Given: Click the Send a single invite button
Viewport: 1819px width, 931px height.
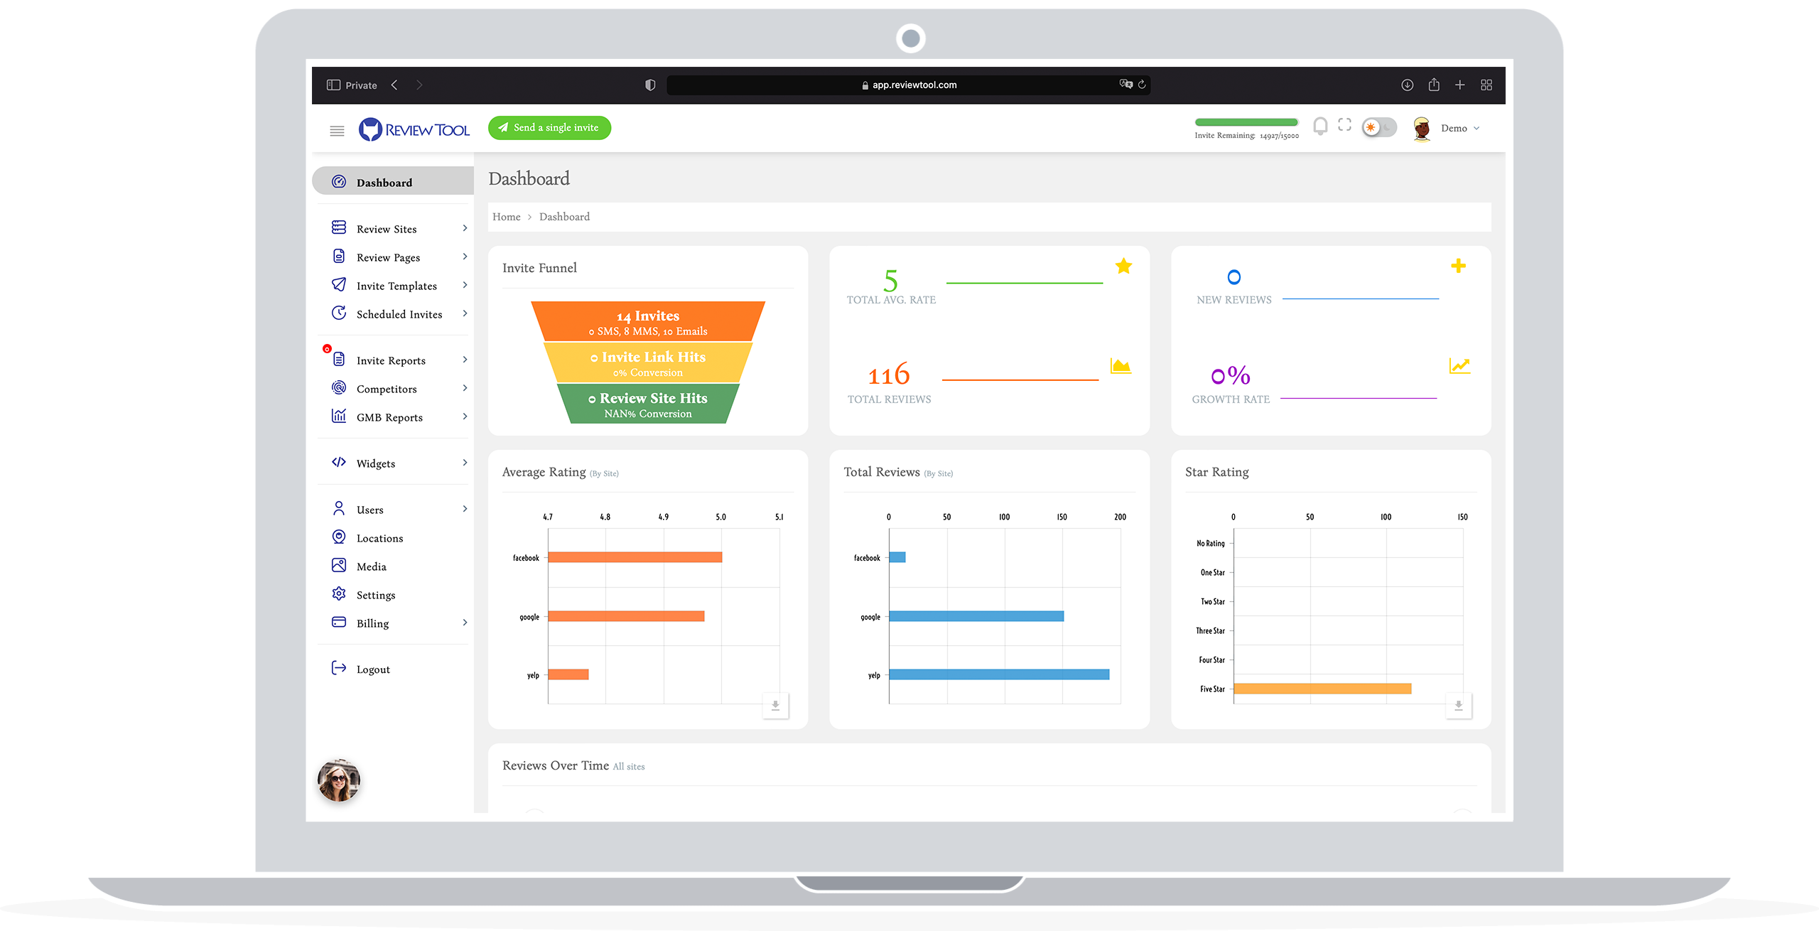Looking at the screenshot, I should click(549, 127).
